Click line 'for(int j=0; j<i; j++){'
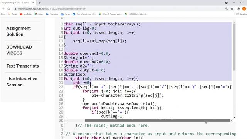The width and height of the screenshot is (247, 139). point(109,91)
